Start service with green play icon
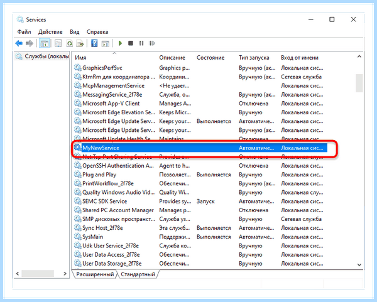Image resolution: width=377 pixels, height=302 pixels. [x=120, y=43]
